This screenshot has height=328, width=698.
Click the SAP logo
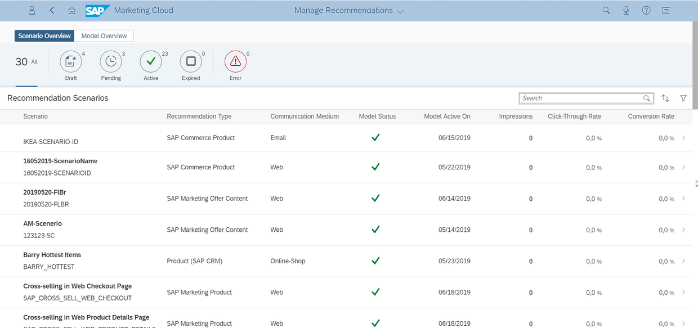[x=97, y=10]
